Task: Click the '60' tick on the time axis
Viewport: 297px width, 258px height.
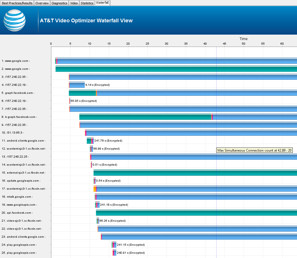Action: (282, 44)
